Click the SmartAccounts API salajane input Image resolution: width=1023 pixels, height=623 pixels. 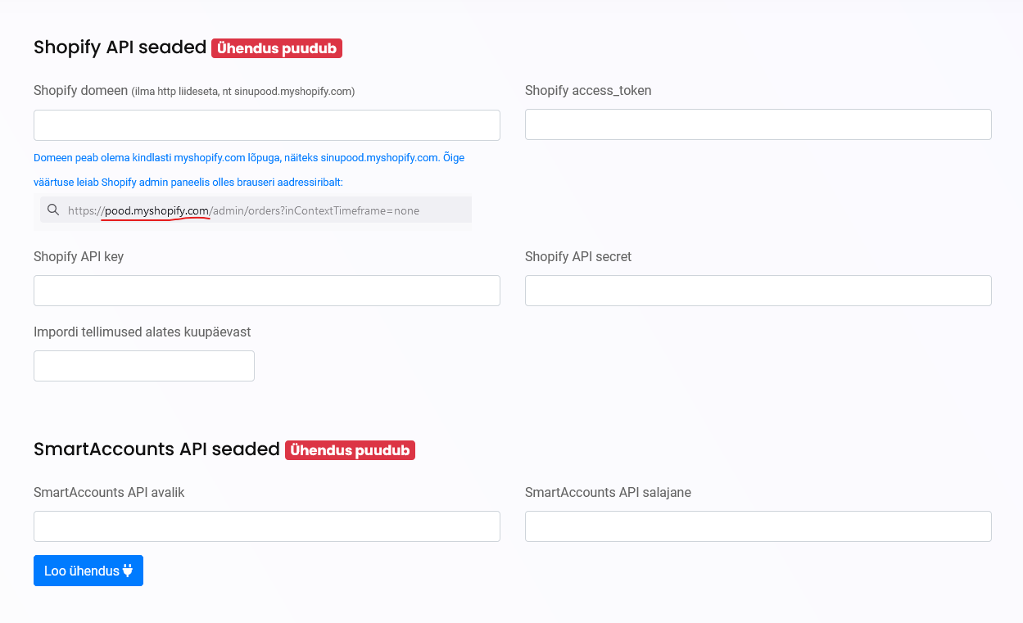(x=758, y=526)
